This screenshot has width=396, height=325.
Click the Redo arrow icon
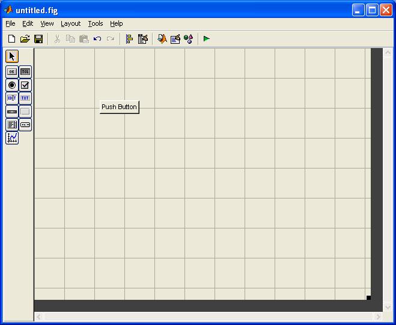(x=111, y=39)
